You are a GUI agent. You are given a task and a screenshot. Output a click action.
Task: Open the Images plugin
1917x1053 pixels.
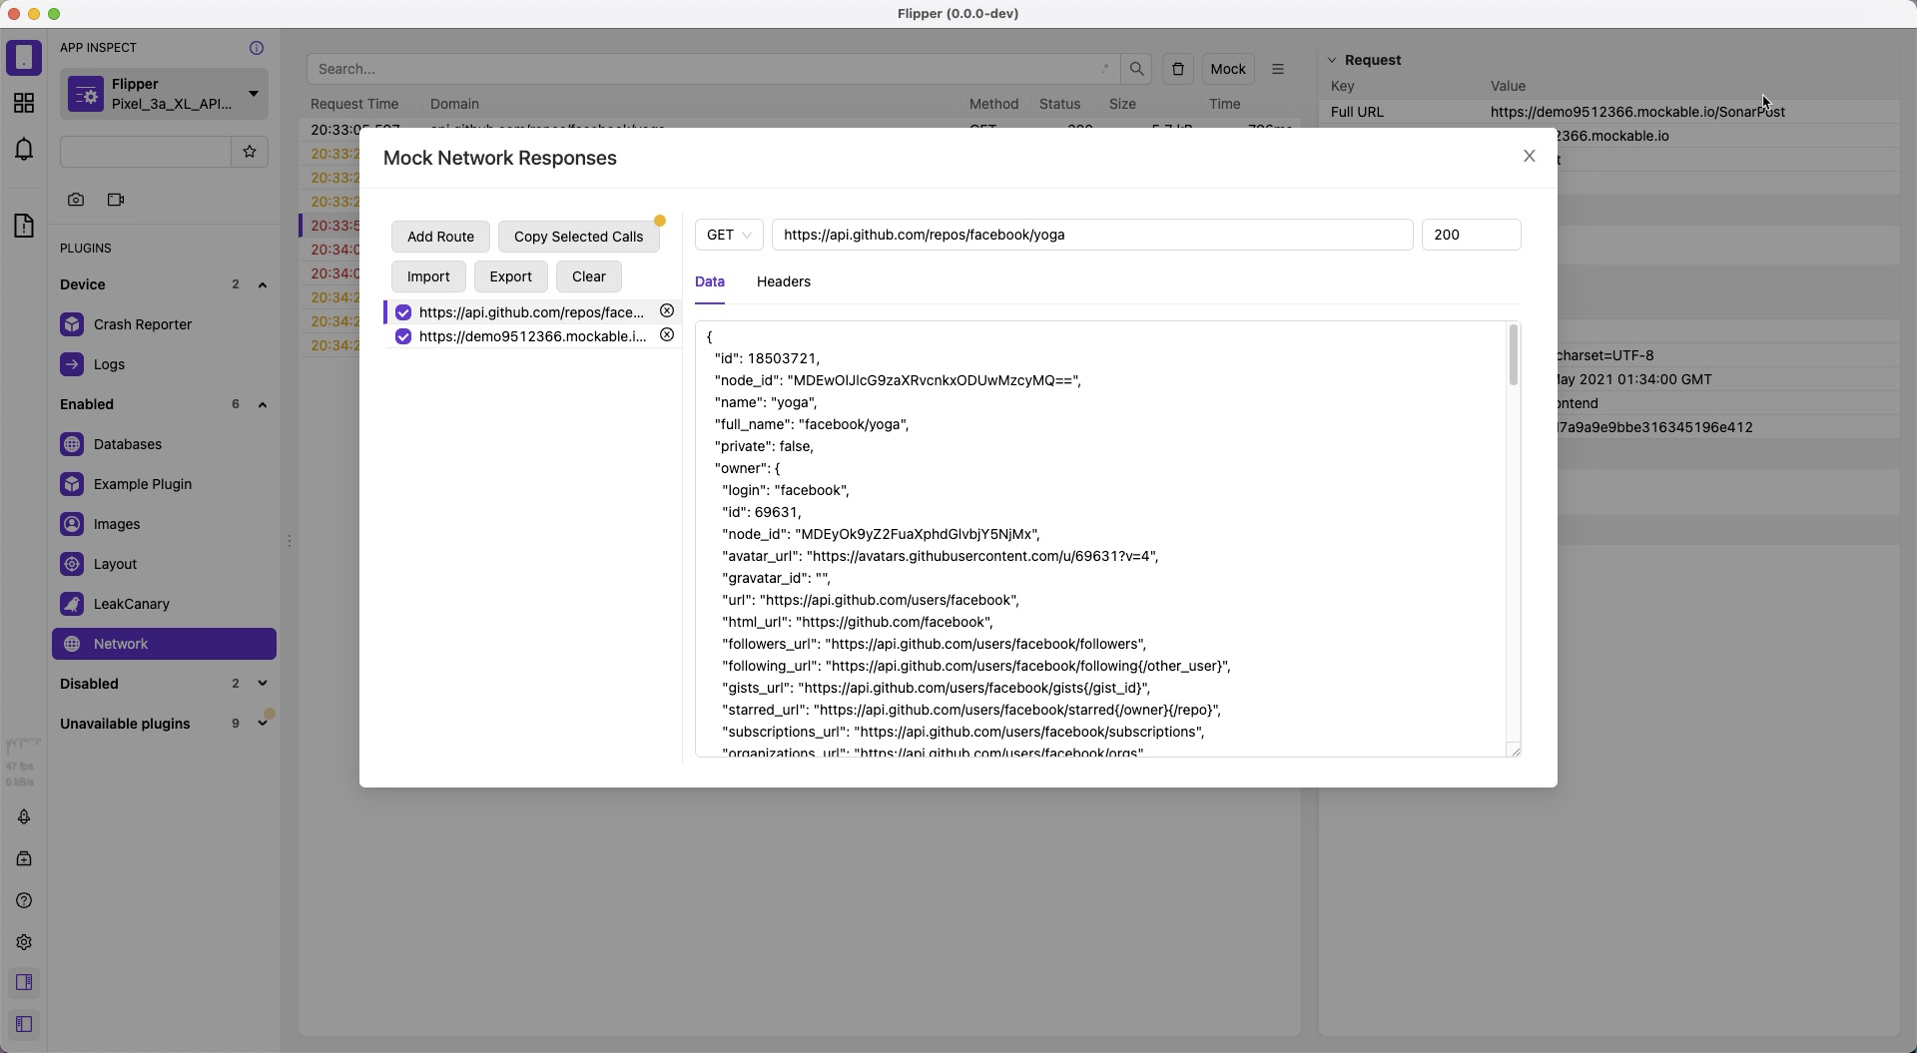[x=164, y=524]
